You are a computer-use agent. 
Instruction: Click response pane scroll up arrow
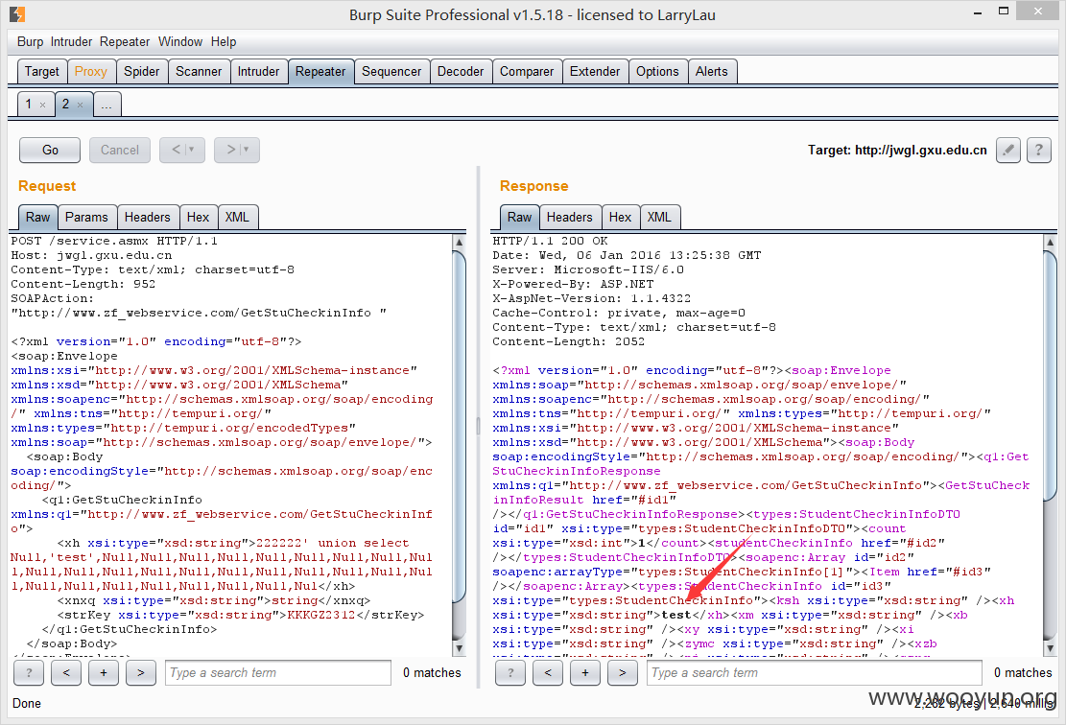coord(1050,242)
